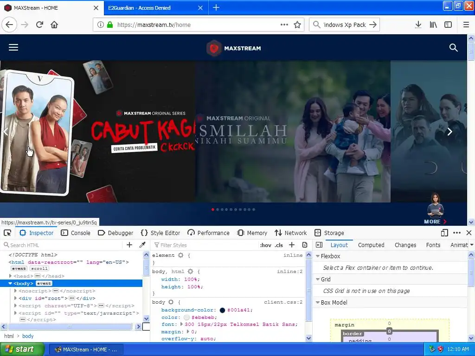This screenshot has height=356, width=475.
Task: Expand script charset UTF-8 node
Action: pyautogui.click(x=15, y=305)
